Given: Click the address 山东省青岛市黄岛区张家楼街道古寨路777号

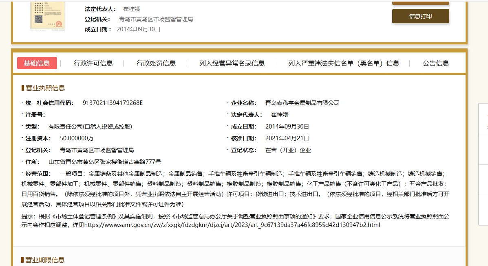Looking at the screenshot, I should 105,162.
